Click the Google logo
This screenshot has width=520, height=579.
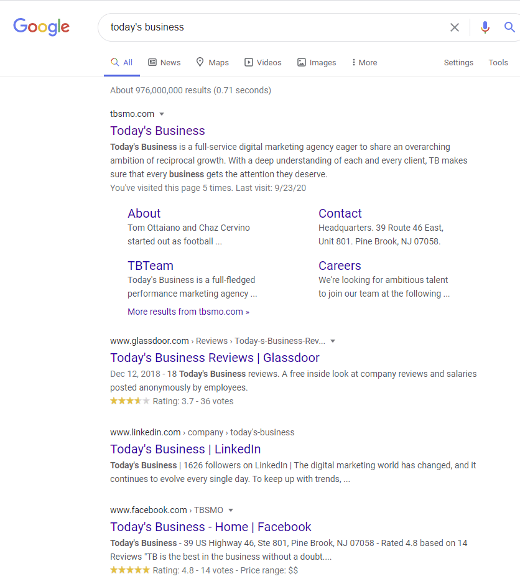41,27
